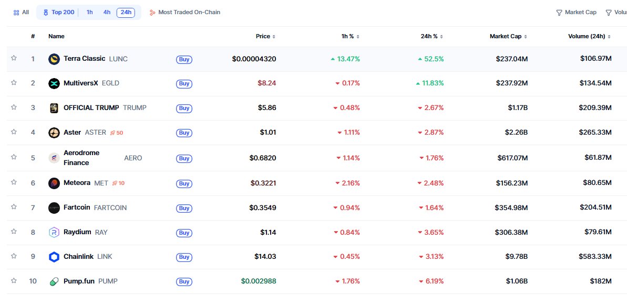This screenshot has width=627, height=295.
Task: Open Chainlink name link
Action: 78,257
